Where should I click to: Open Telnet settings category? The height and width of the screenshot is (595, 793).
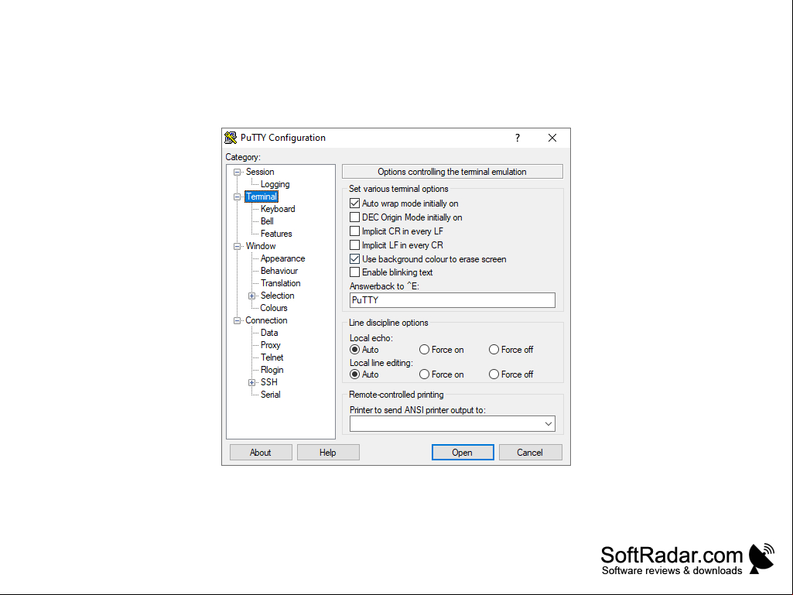click(x=272, y=357)
